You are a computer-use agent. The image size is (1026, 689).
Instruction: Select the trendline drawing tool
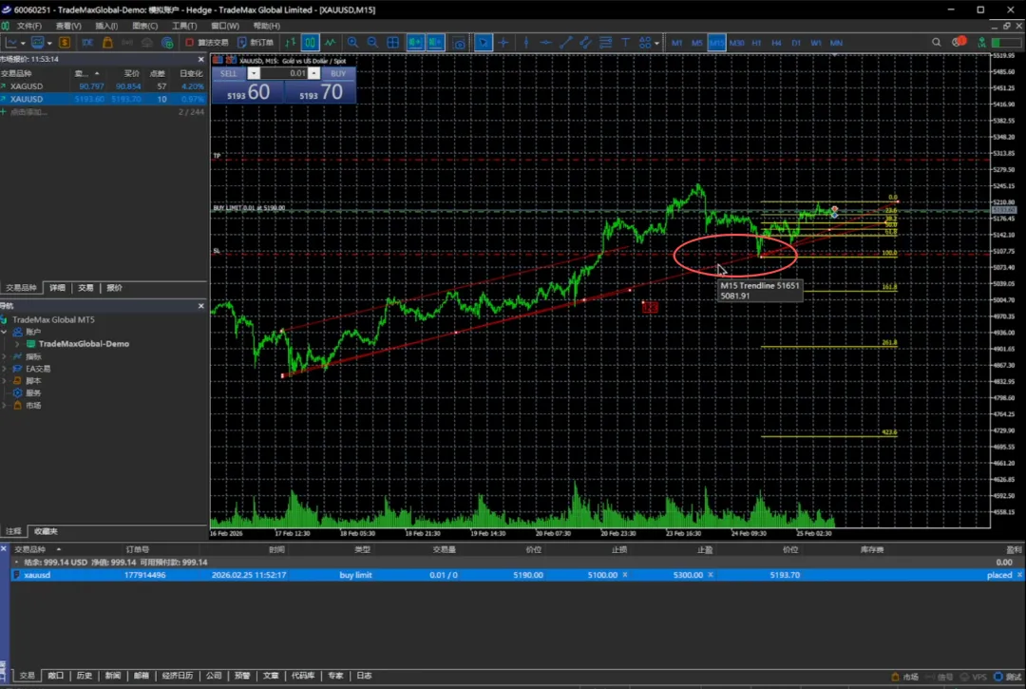[x=566, y=43]
